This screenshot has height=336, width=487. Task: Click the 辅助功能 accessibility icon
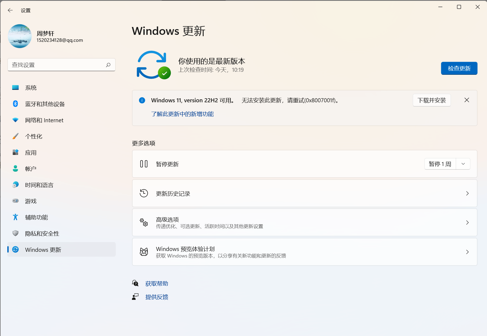(15, 217)
